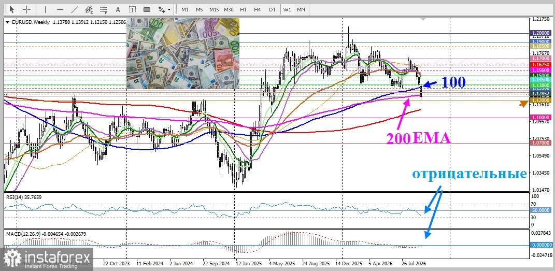Select the MACD(12,26,9) indicator label
Screen dimensions: 555x271
[x=46, y=234]
